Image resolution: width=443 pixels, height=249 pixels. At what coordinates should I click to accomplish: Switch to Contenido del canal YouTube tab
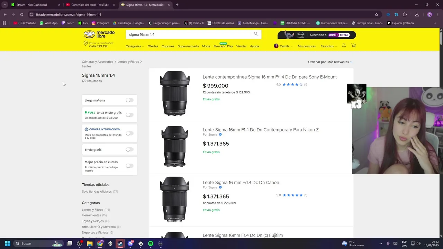(90, 5)
